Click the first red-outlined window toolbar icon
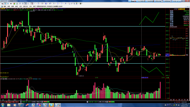This screenshot has height=107, width=190. 20,4
